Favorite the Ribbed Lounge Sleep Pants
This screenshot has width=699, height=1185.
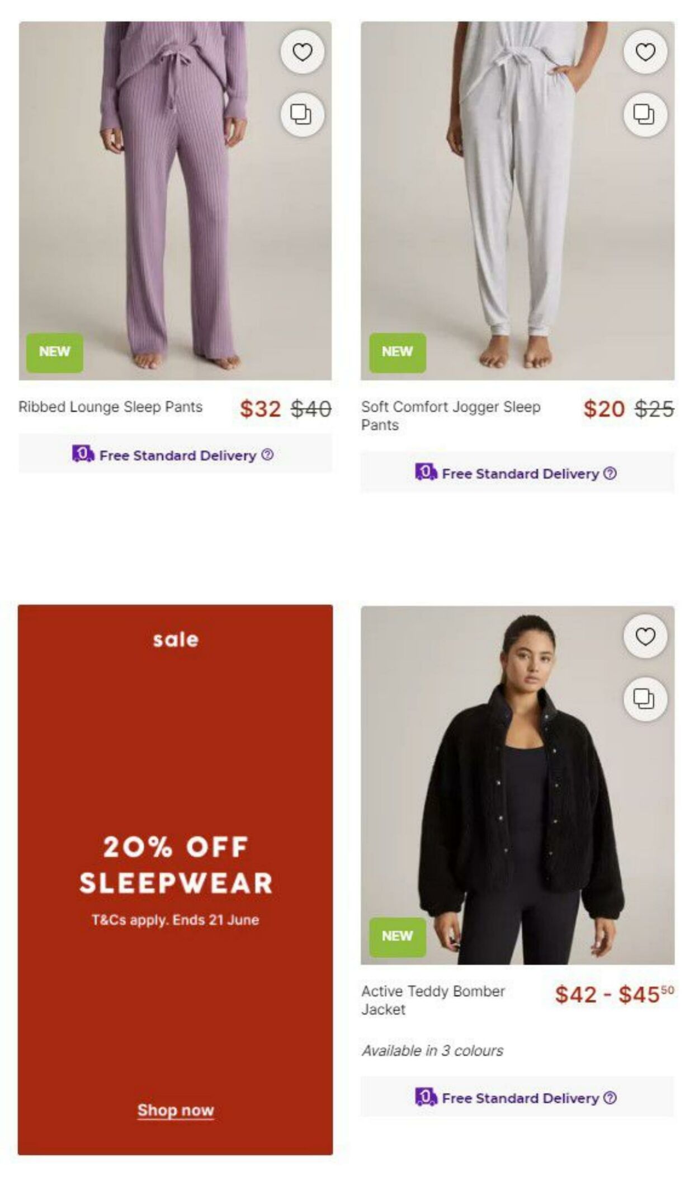(302, 53)
